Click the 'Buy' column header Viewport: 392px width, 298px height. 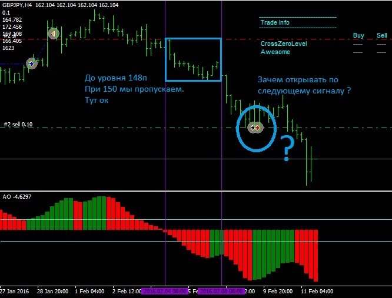coord(358,35)
